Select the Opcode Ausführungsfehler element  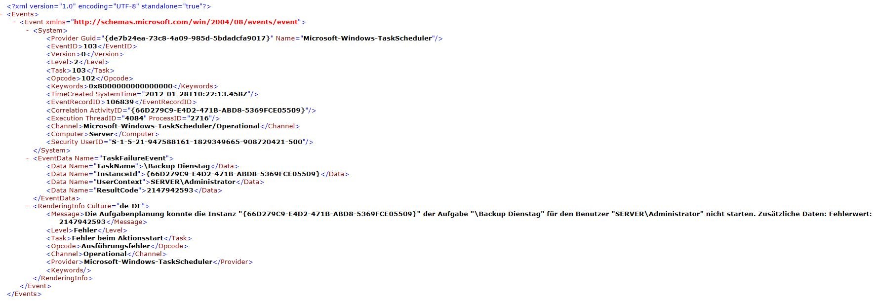point(117,246)
